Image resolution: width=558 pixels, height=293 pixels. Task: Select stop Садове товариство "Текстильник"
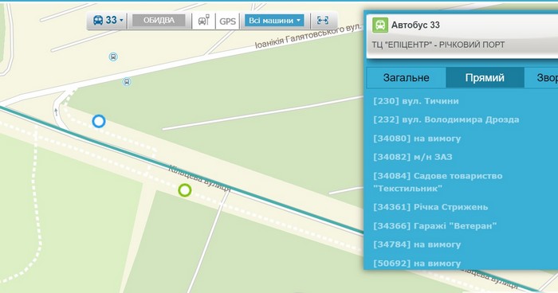point(438,182)
